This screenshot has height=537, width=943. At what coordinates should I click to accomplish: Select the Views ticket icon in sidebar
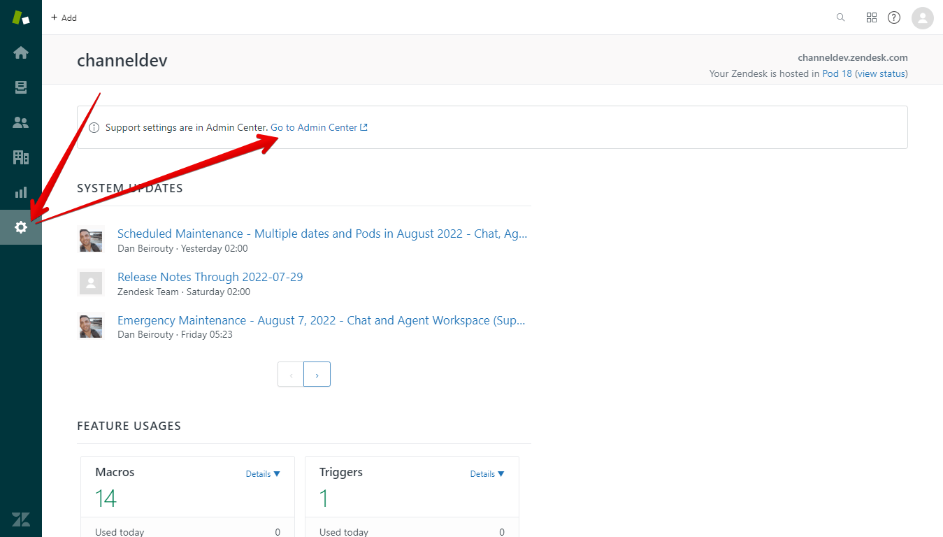(x=21, y=87)
